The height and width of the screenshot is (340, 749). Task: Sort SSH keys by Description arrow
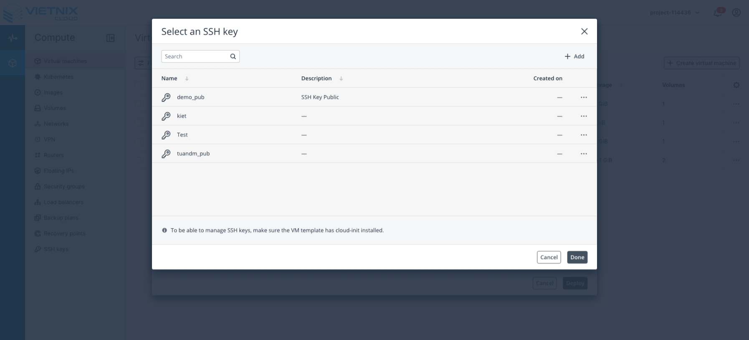[341, 78]
